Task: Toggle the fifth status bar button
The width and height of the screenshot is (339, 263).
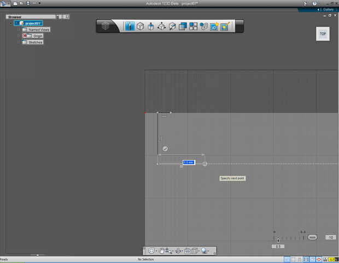Action: click(x=312, y=259)
